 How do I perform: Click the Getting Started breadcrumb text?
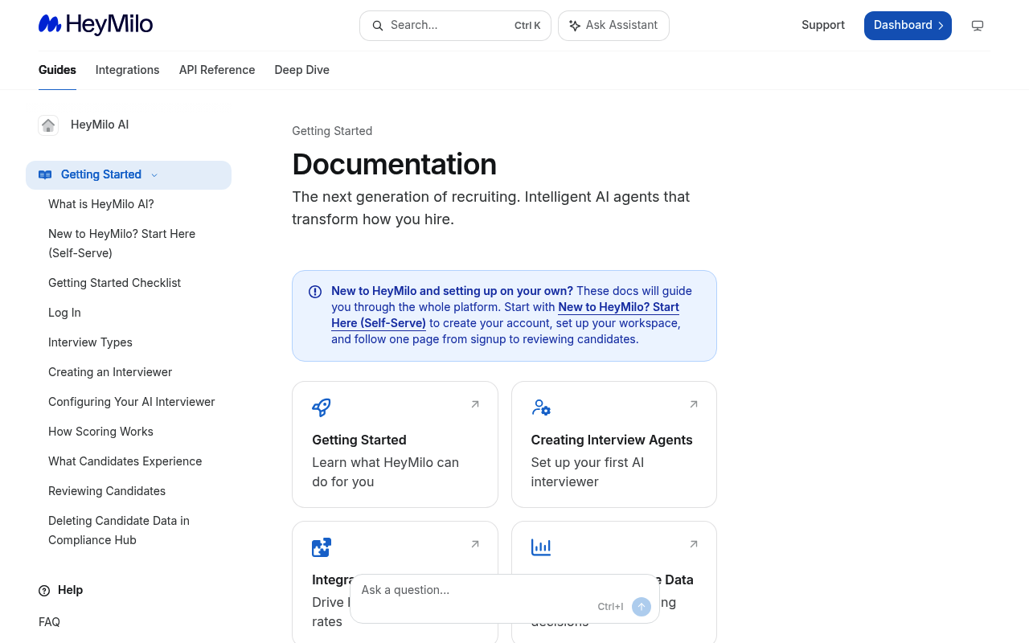(x=332, y=131)
